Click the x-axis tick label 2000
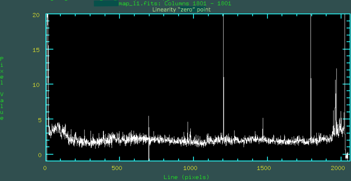This screenshot has height=181, width=351. [337, 168]
